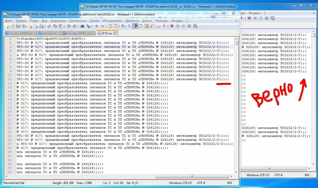
Task: Click UTF-8 in back window status bar
Action: 279,175
